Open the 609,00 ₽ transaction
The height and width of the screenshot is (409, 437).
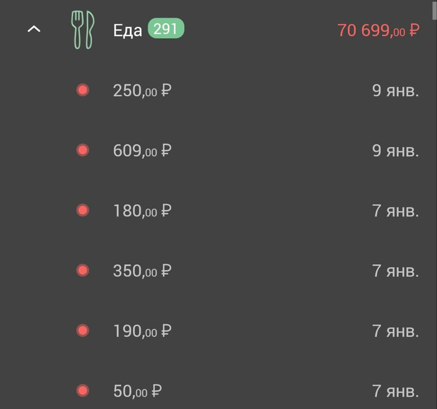tap(142, 150)
